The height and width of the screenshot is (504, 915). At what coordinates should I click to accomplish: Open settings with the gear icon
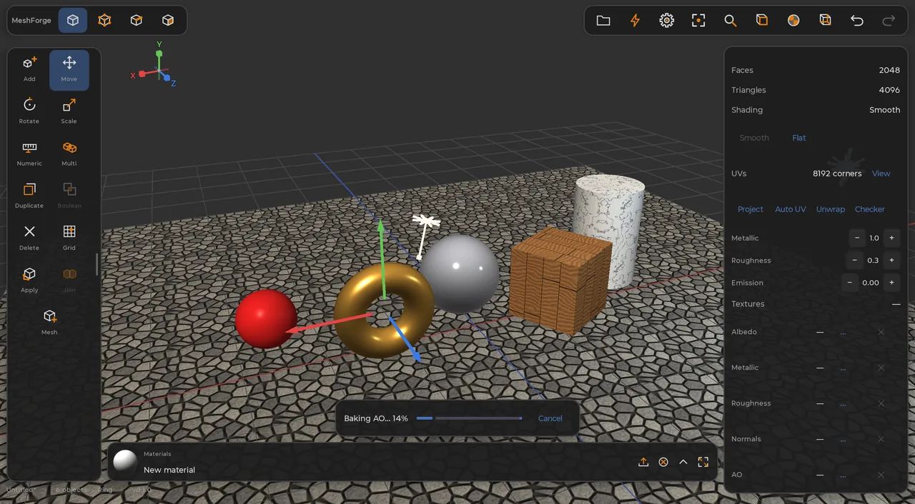point(667,21)
